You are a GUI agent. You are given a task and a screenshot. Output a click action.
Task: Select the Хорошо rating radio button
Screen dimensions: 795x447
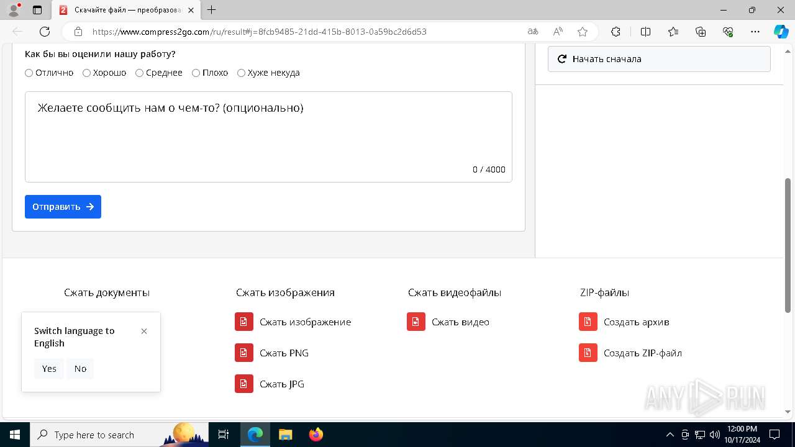tap(86, 73)
